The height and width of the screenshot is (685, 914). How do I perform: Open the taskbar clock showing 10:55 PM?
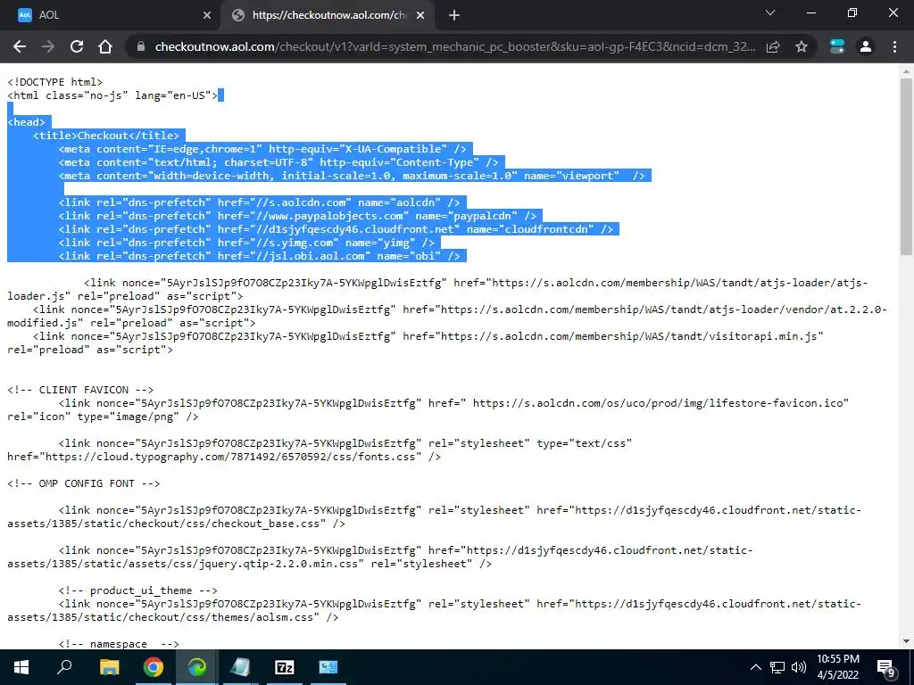[x=837, y=667]
